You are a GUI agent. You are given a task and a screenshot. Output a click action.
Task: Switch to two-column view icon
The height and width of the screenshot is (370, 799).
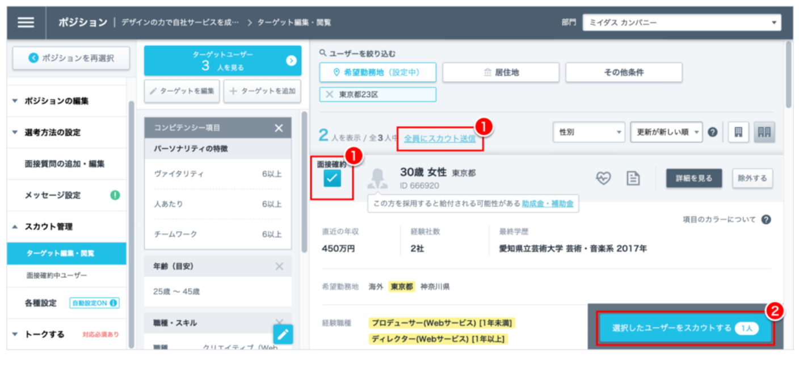764,132
